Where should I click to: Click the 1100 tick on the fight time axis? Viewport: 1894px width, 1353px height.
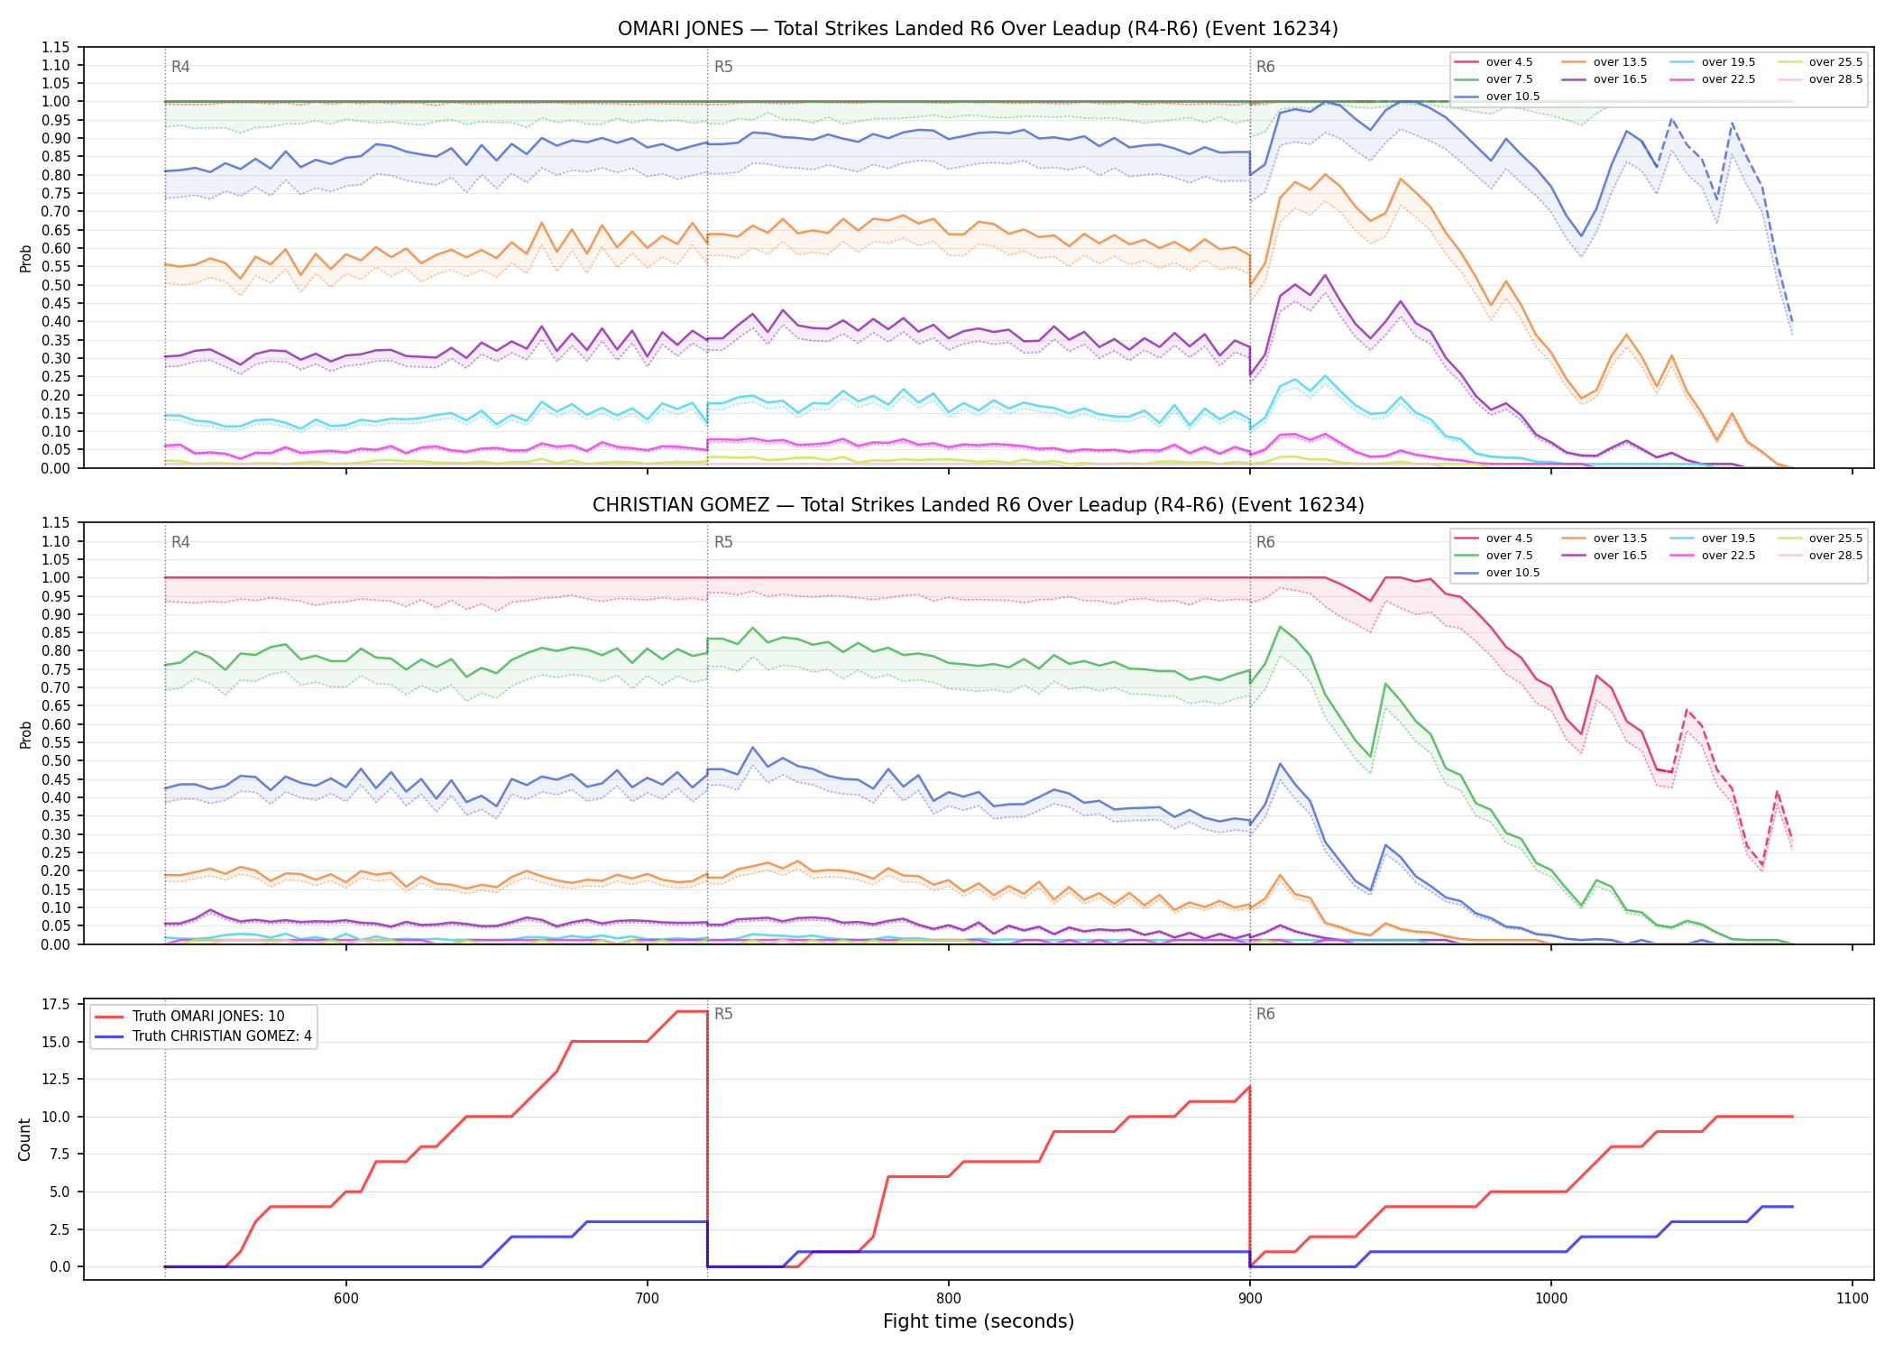(x=1852, y=1298)
